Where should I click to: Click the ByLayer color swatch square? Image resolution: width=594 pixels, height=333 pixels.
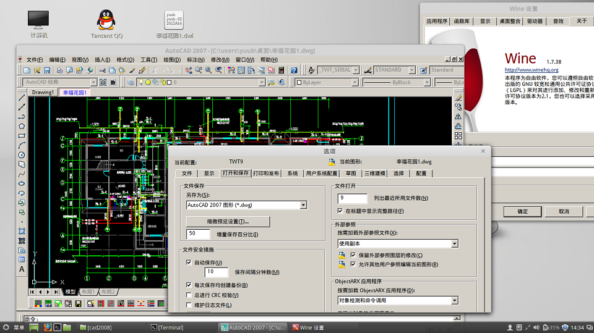click(299, 82)
